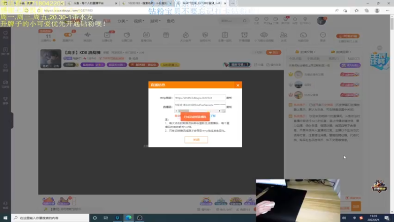This screenshot has width=394, height=222.
Task: Click the gift box icon in streamer toolbar
Action: click(166, 35)
